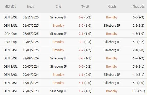Open Silkeborg IF link in 03/11/2025 row
Image resolution: width=147 pixels, height=95 pixels.
click(58, 17)
